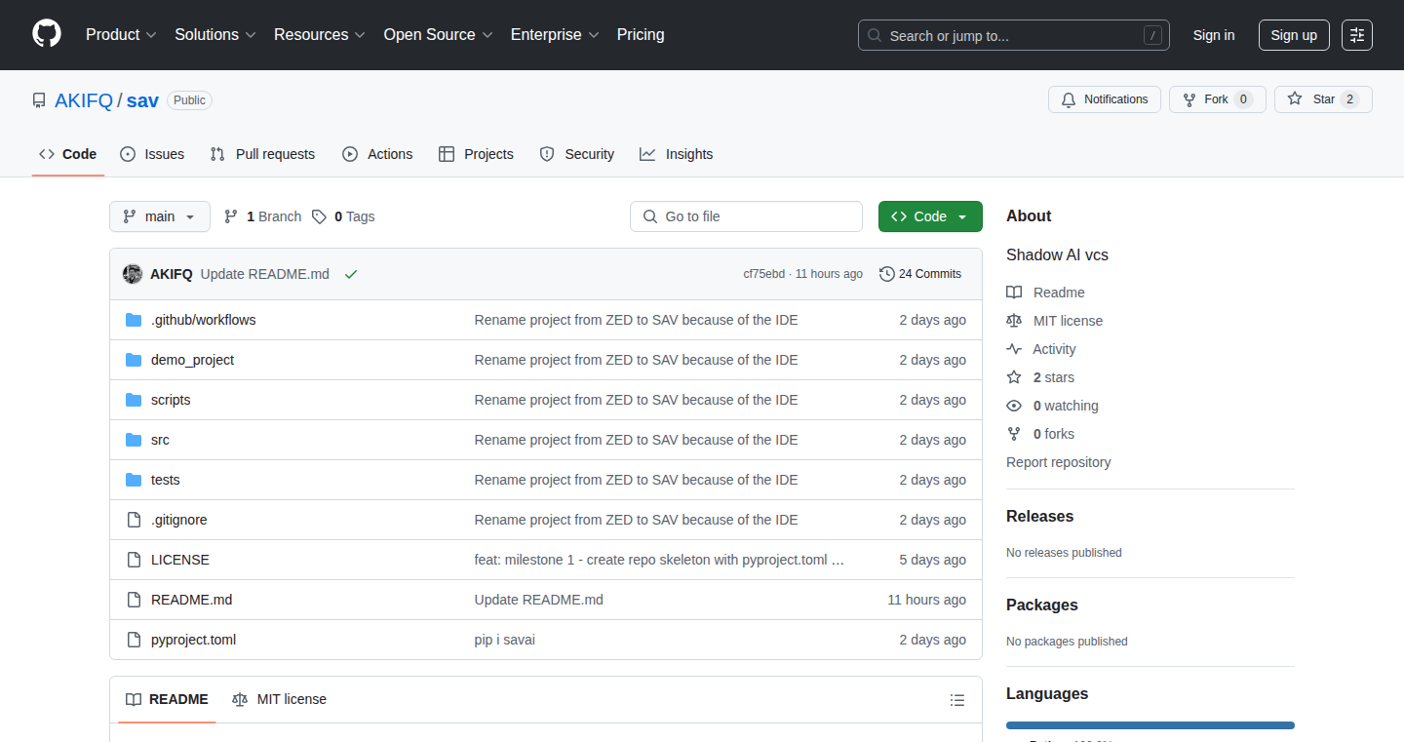Open the Packages heading link

pyautogui.click(x=1042, y=605)
